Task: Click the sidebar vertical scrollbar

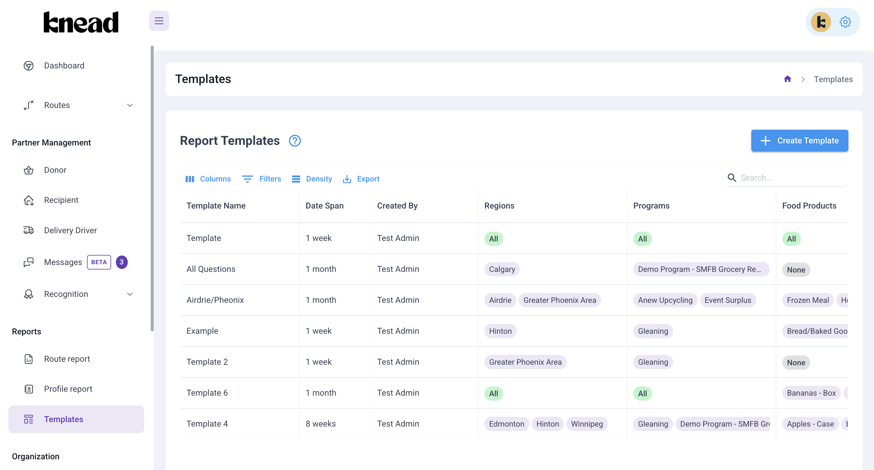Action: coord(152,188)
